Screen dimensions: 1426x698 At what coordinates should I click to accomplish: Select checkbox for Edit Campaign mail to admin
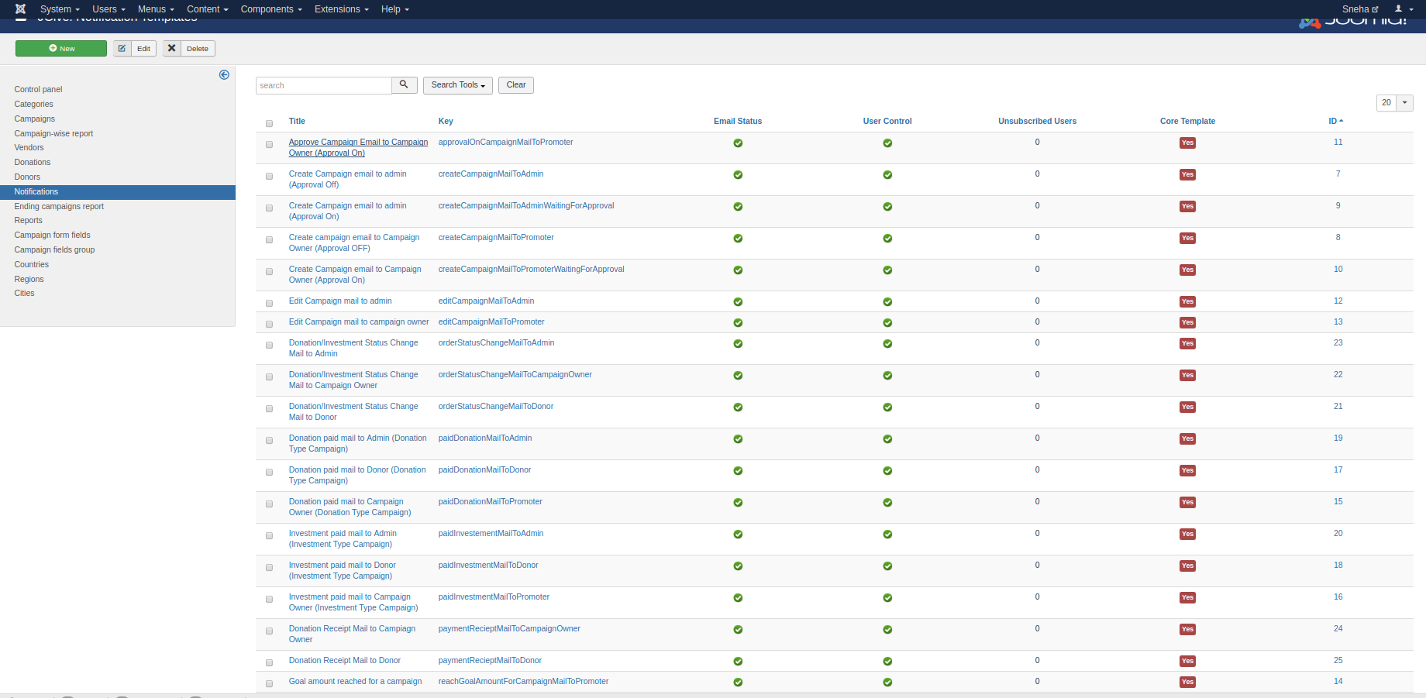tap(270, 304)
